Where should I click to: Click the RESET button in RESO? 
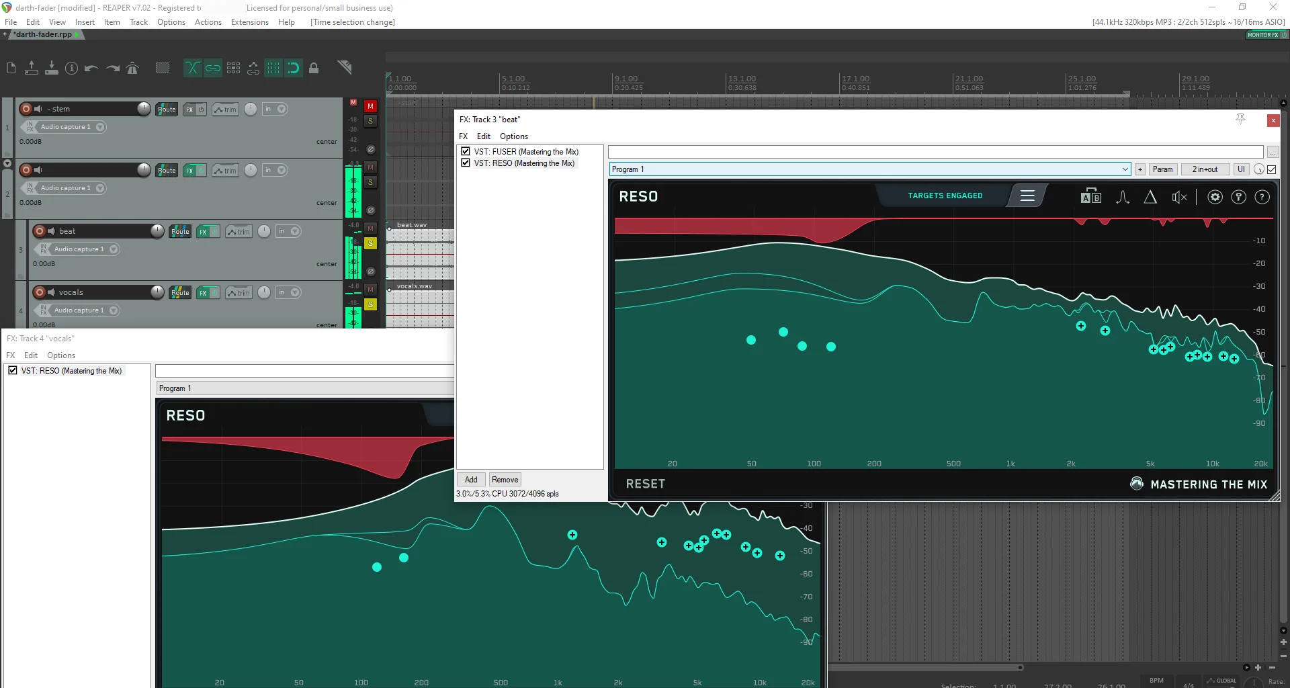point(645,484)
